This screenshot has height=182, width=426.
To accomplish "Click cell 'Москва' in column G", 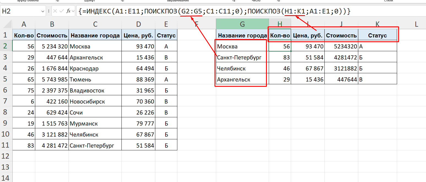I will click(242, 46).
